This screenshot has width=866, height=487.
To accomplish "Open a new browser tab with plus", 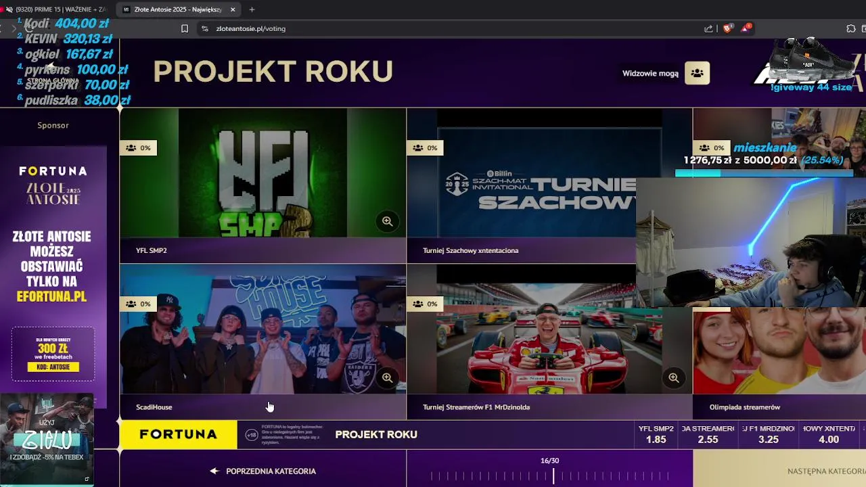I will (x=252, y=9).
